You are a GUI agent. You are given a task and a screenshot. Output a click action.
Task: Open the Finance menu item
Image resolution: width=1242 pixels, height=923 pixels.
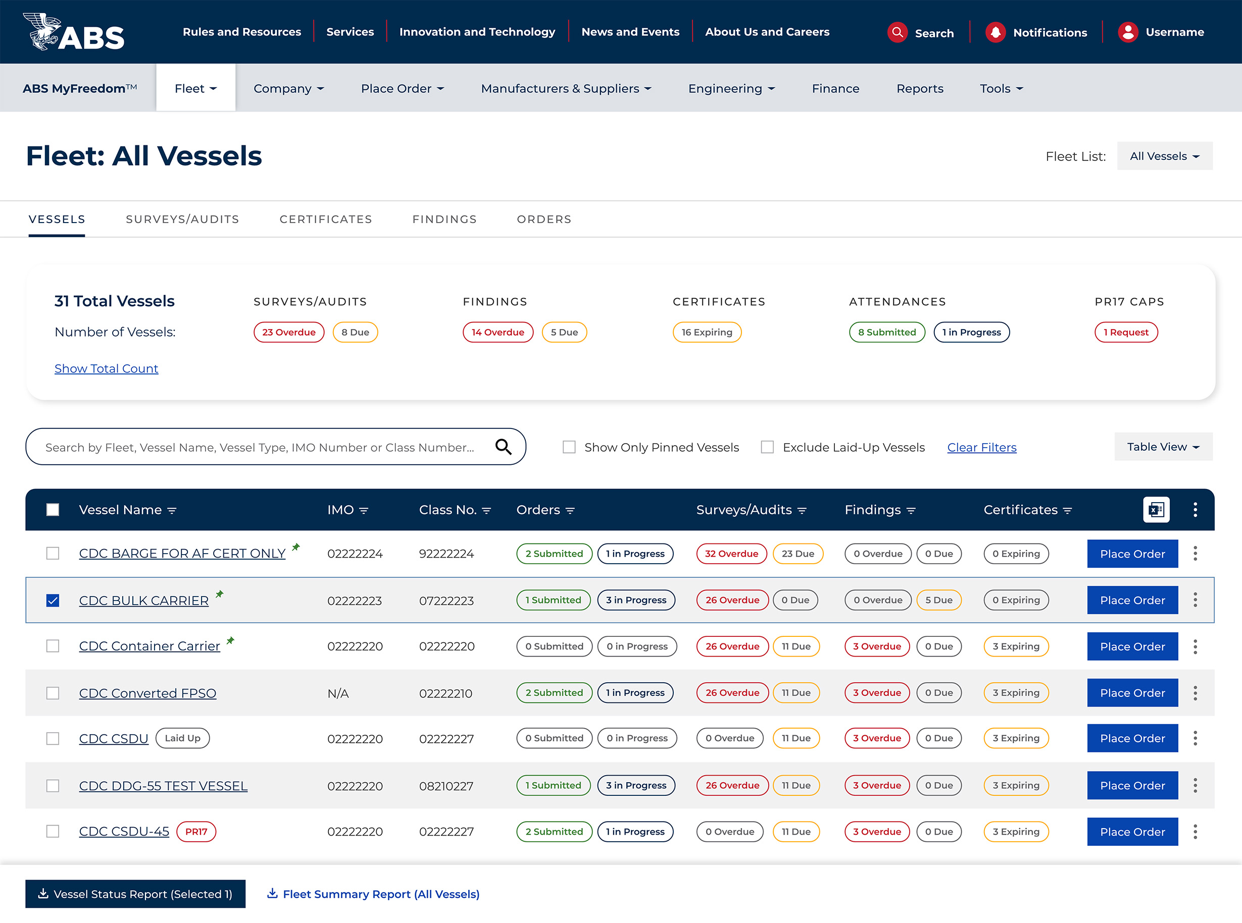click(835, 88)
